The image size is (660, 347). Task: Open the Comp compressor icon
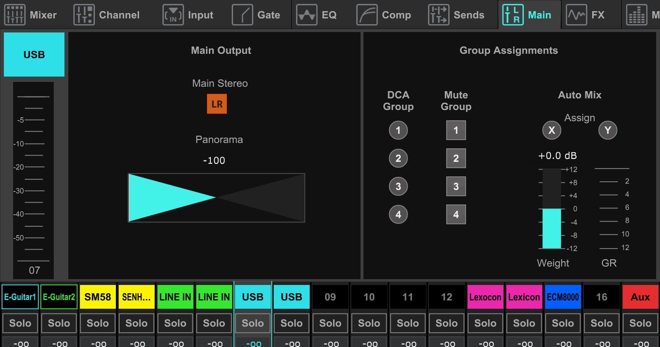pyautogui.click(x=367, y=15)
